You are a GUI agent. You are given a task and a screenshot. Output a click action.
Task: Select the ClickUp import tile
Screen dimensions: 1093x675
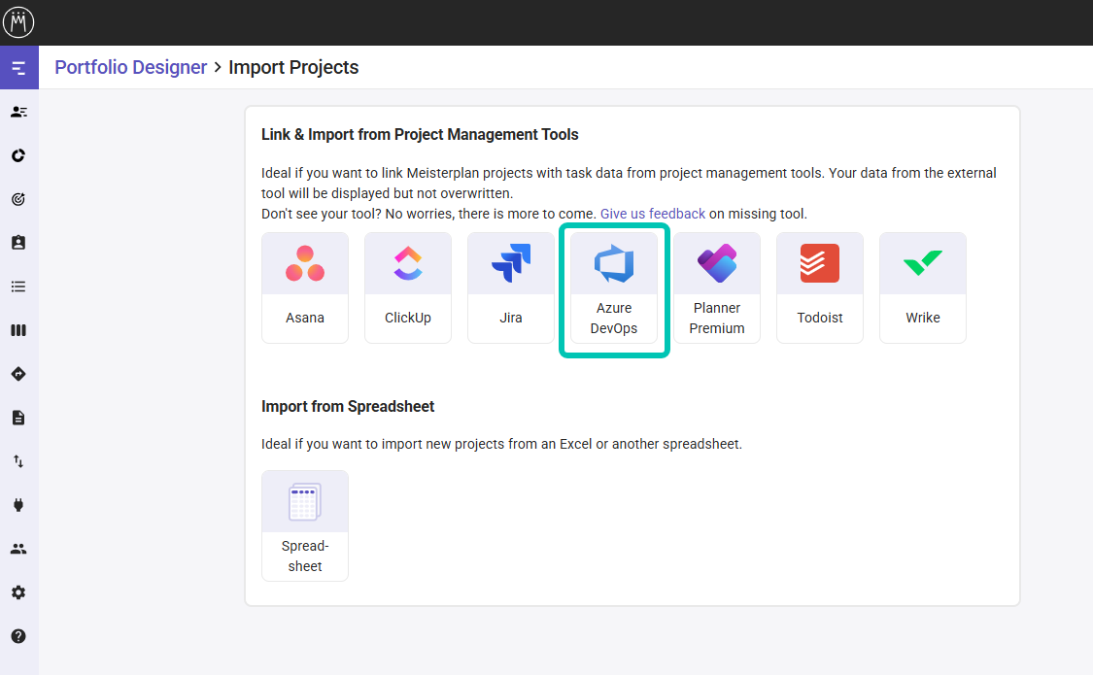408,287
